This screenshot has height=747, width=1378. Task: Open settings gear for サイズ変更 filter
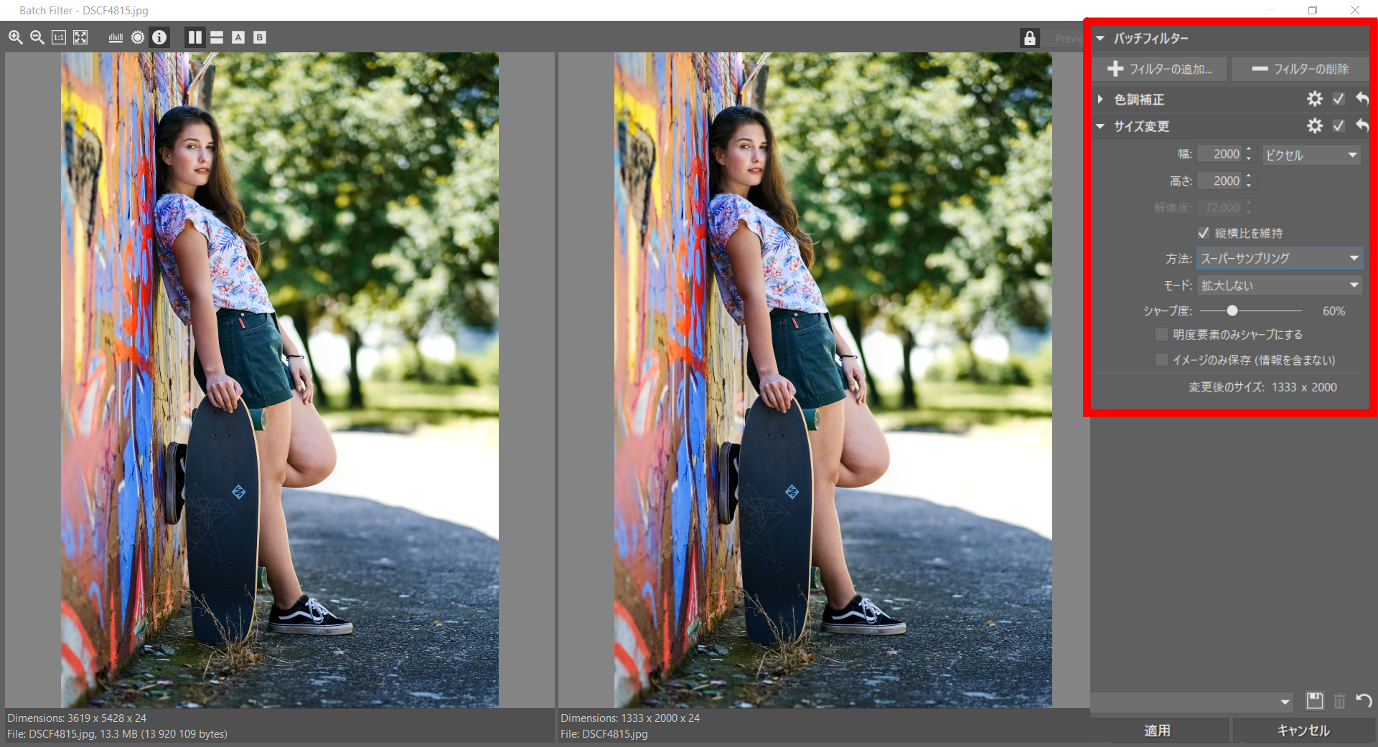tap(1314, 126)
